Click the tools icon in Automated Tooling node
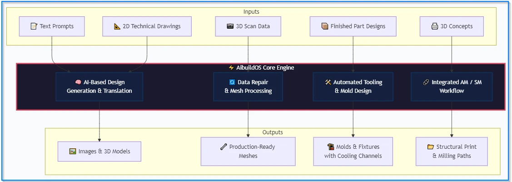 (328, 82)
